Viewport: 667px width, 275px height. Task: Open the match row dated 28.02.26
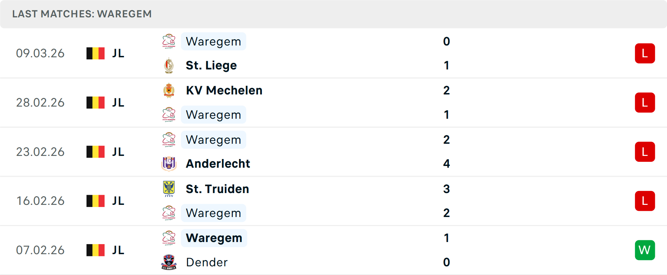pos(333,102)
